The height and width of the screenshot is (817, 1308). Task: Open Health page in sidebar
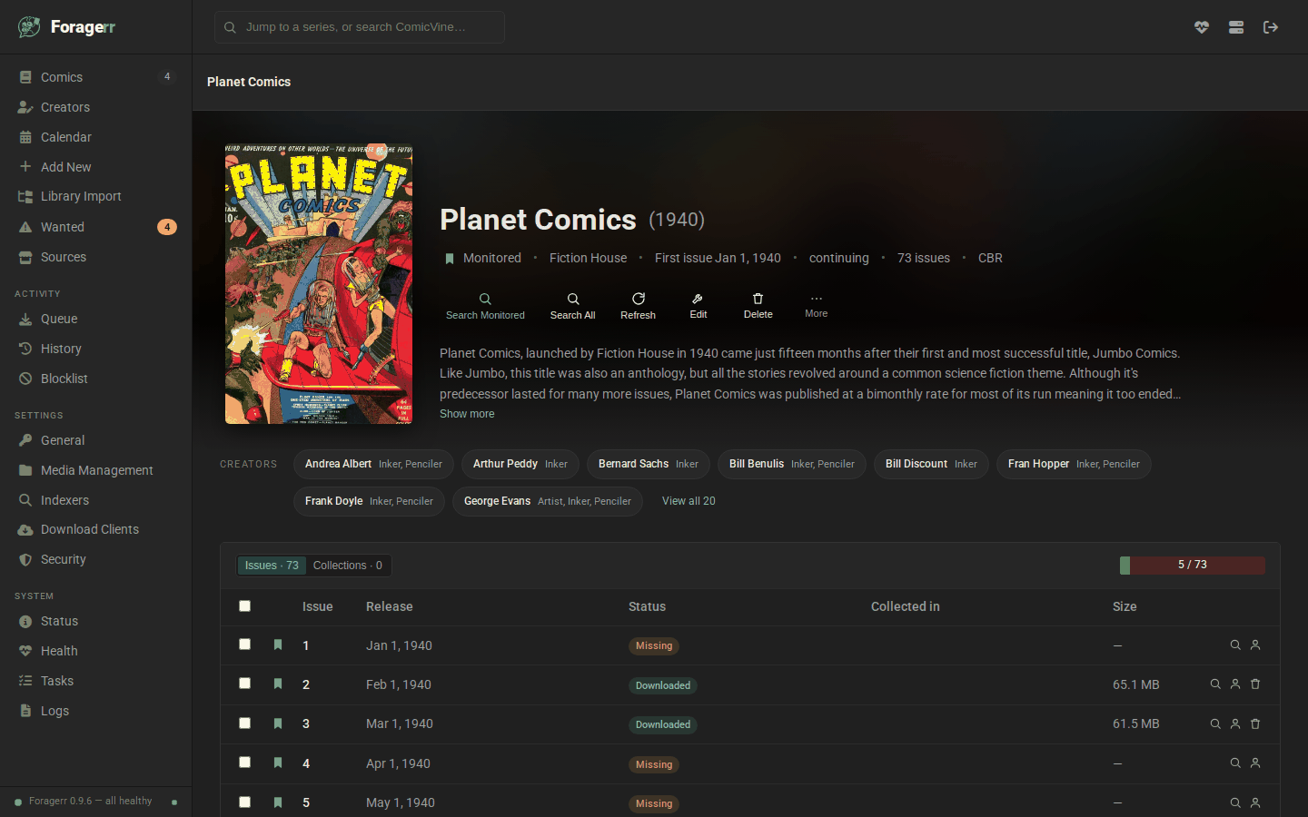tap(95, 651)
